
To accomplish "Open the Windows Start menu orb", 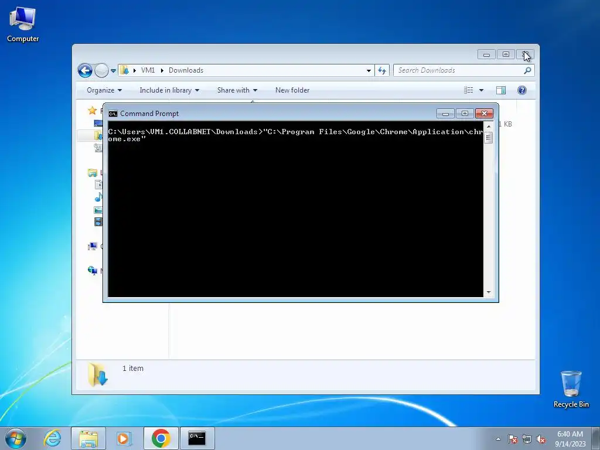I will click(x=16, y=438).
